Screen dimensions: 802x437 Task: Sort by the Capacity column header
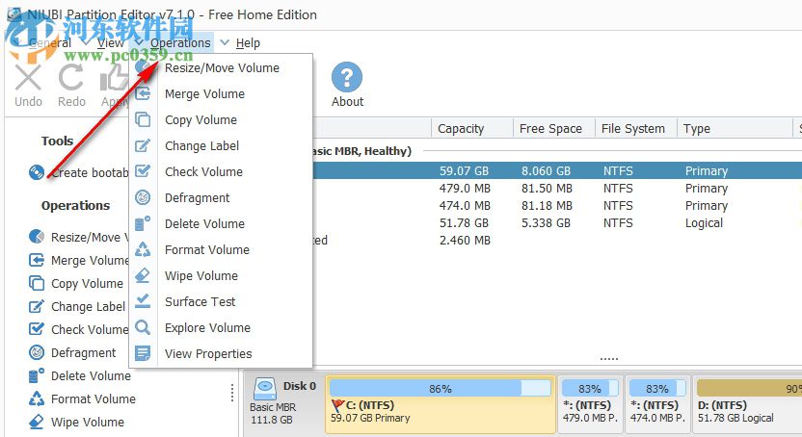[x=472, y=129]
